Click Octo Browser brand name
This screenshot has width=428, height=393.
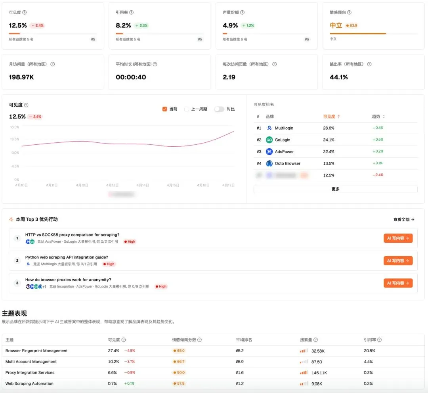pos(287,163)
